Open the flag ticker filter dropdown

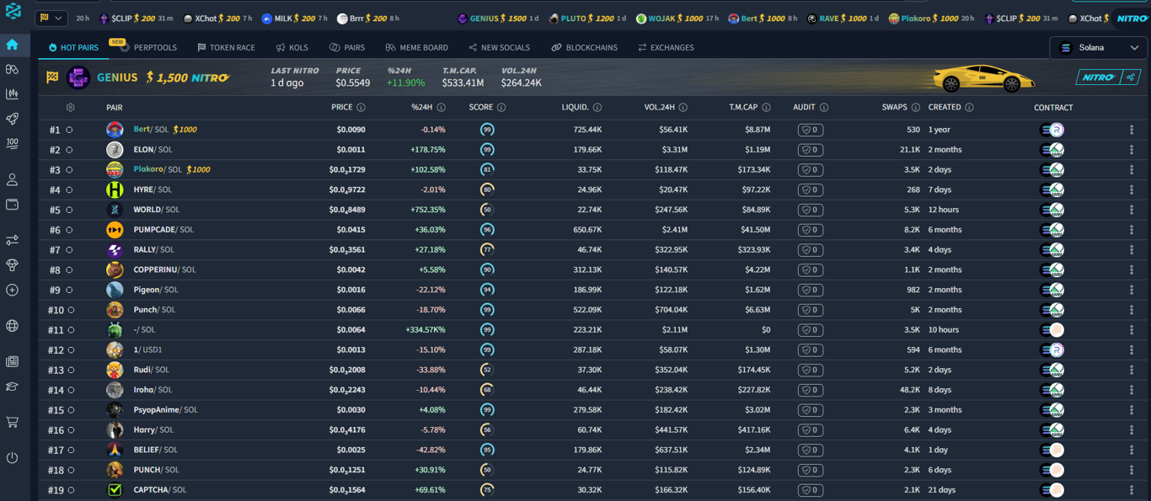51,18
